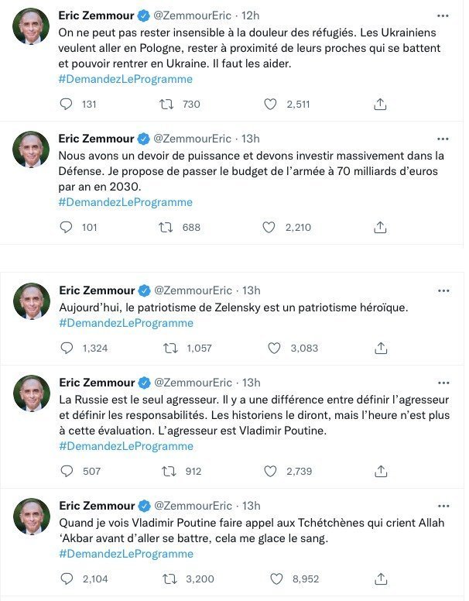The image size is (469, 601).
Task: Open #DemandezLeProgramme hashtag under the Zelensky tweet
Action: coord(126,323)
